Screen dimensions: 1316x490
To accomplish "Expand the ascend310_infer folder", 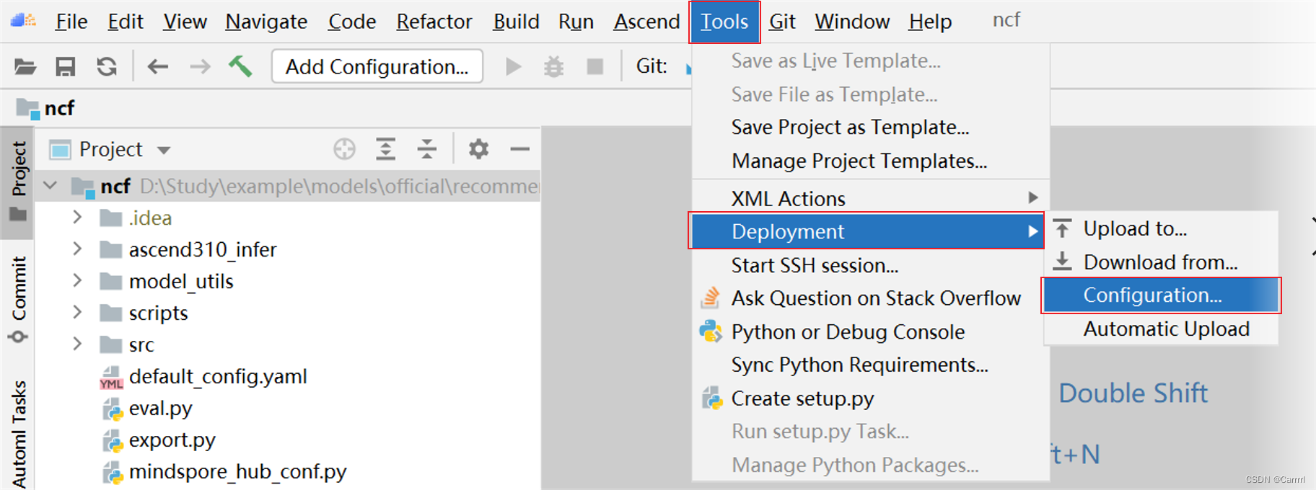I will click(x=77, y=249).
